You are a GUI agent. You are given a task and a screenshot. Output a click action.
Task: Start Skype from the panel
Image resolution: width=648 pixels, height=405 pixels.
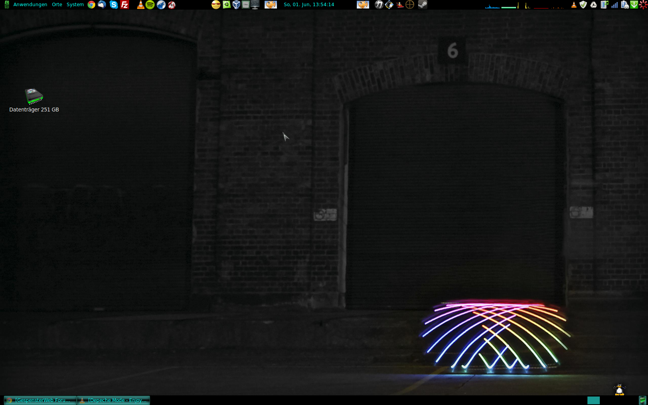point(113,5)
